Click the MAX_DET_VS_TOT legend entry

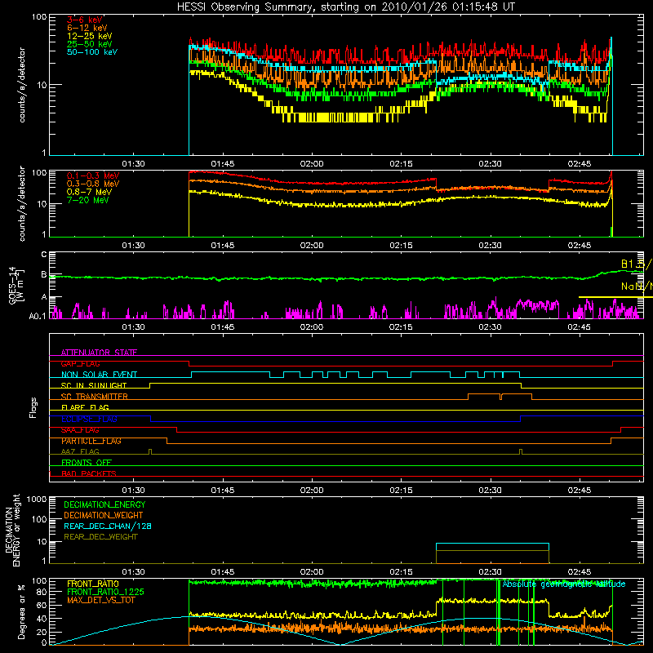(101, 600)
